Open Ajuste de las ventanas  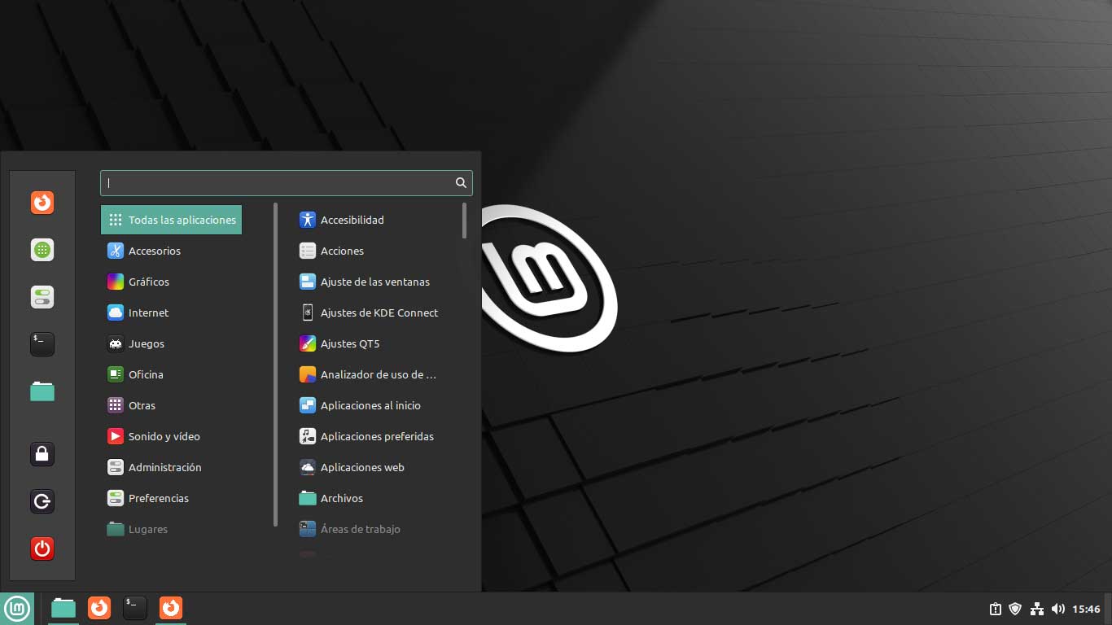tap(374, 282)
